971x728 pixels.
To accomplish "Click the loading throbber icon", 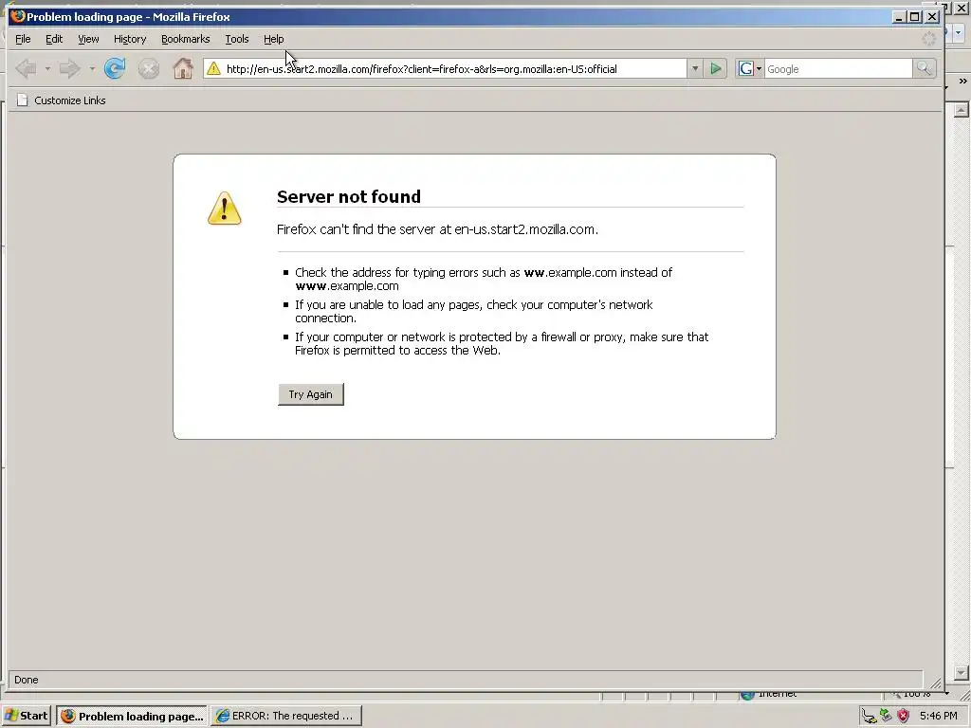I will tap(929, 39).
